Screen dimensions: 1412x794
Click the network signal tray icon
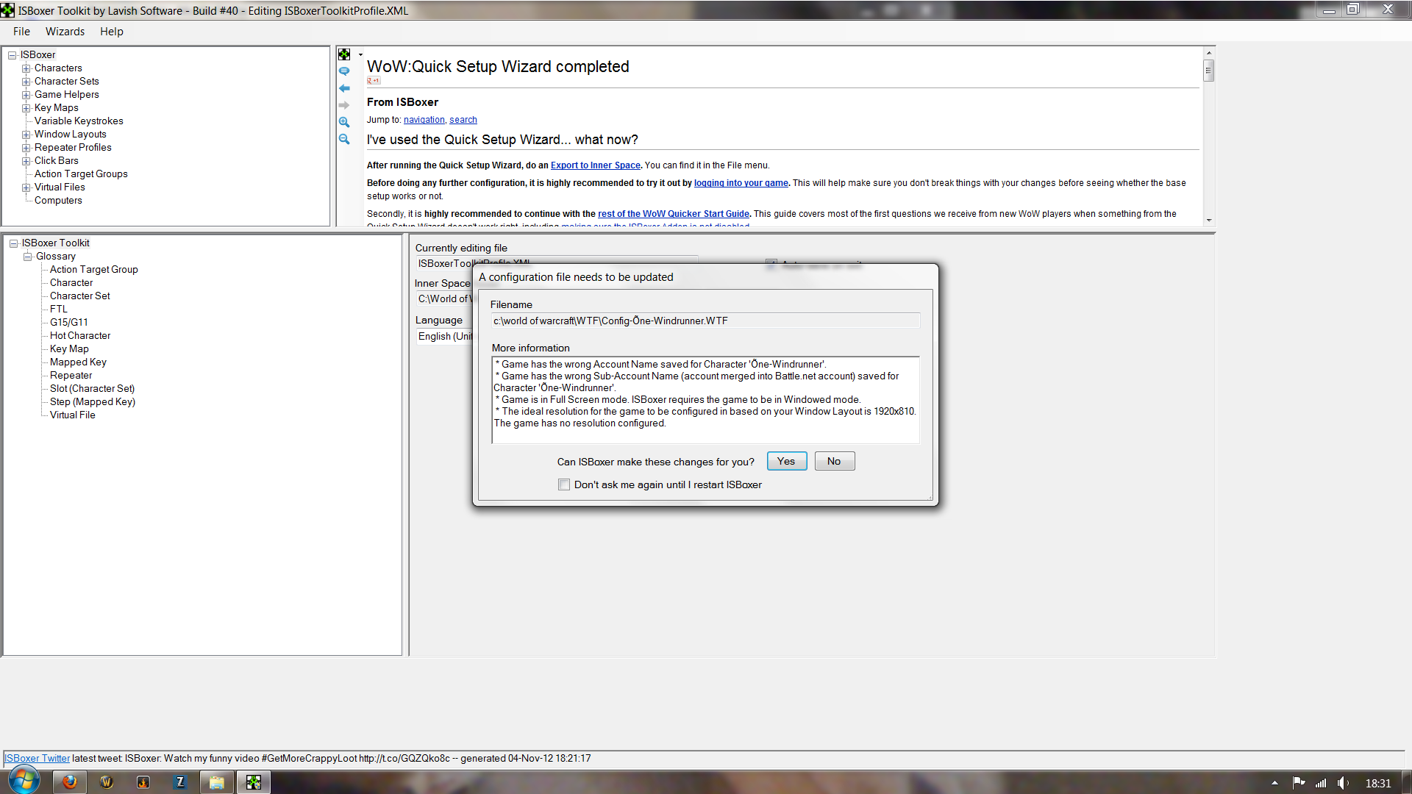[x=1321, y=783]
